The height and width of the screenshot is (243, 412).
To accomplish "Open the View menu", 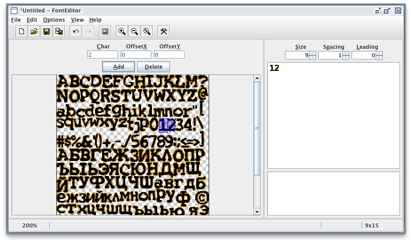I will click(77, 20).
